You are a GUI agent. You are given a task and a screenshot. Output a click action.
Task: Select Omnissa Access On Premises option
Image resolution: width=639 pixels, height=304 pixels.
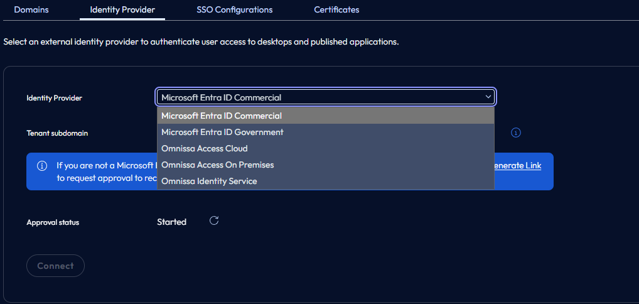[x=217, y=165]
